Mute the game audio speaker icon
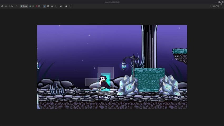224x126 pixels. click(x=61, y=6)
